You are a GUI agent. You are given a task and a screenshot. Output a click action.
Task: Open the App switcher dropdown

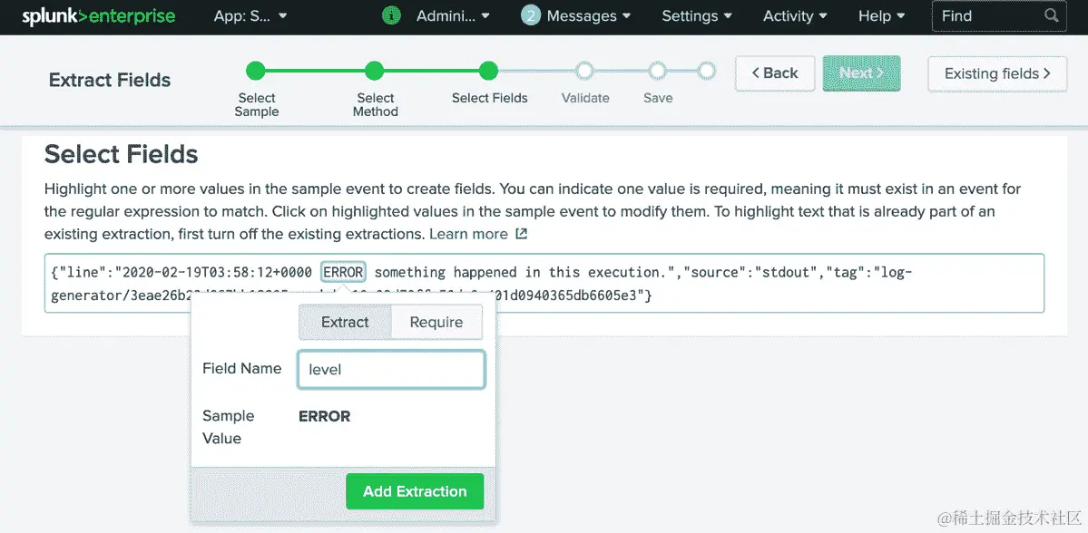click(250, 15)
